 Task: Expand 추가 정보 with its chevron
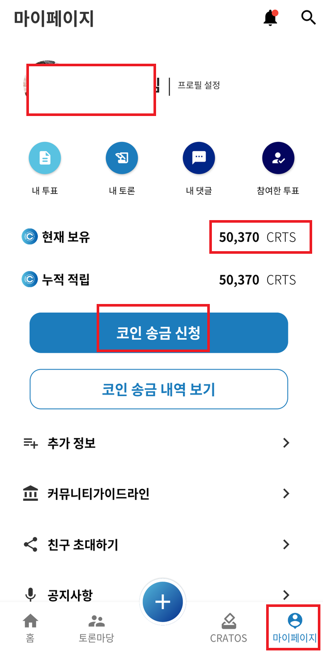coord(286,443)
